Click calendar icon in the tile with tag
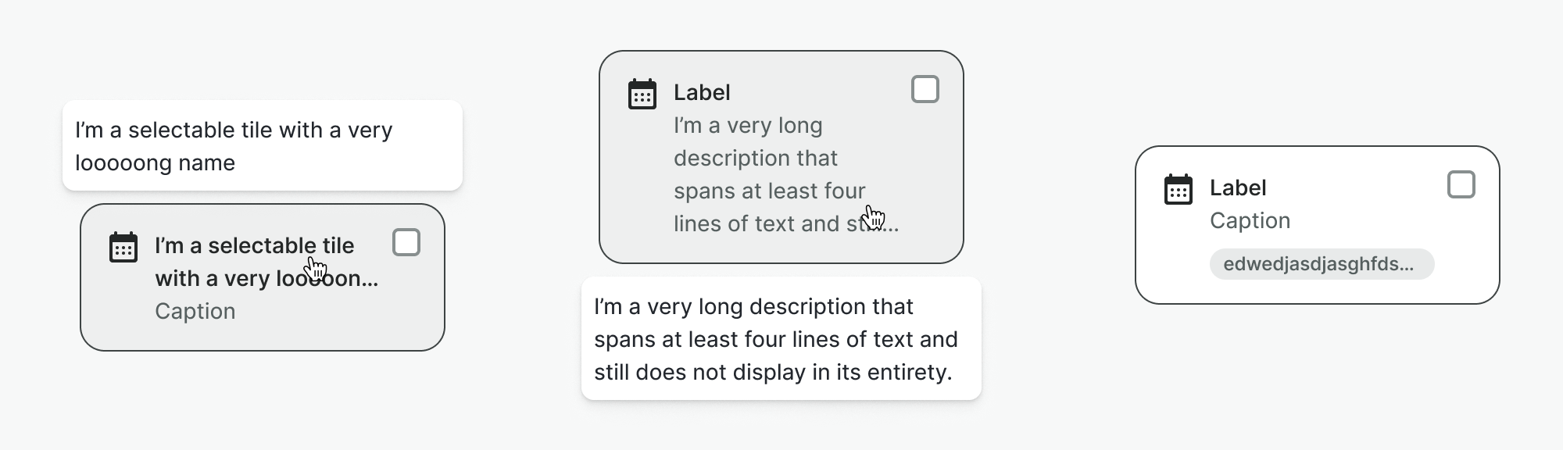This screenshot has height=450, width=1563. 1179,189
